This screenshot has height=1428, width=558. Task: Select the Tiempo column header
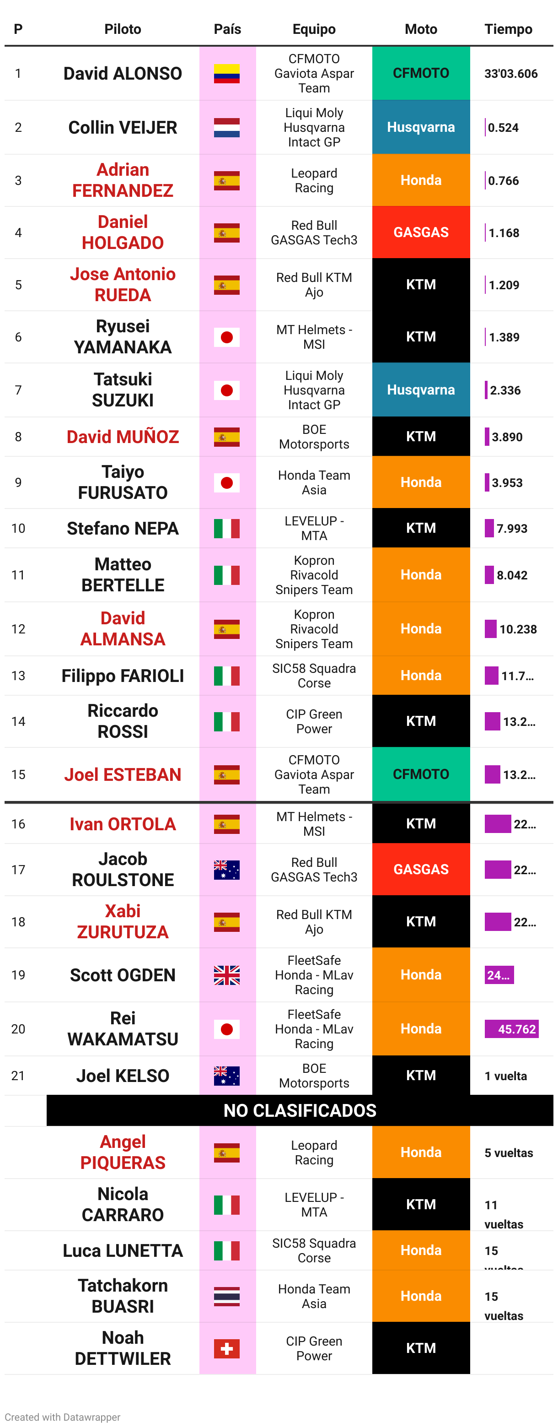coord(508,29)
